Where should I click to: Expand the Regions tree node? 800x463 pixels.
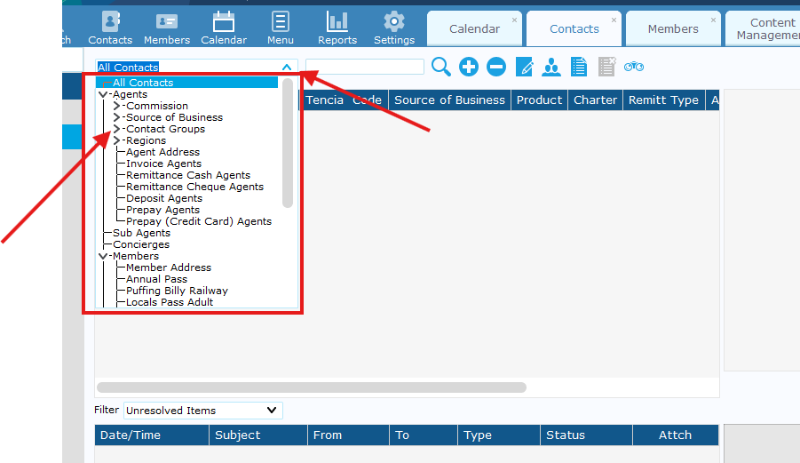[116, 140]
